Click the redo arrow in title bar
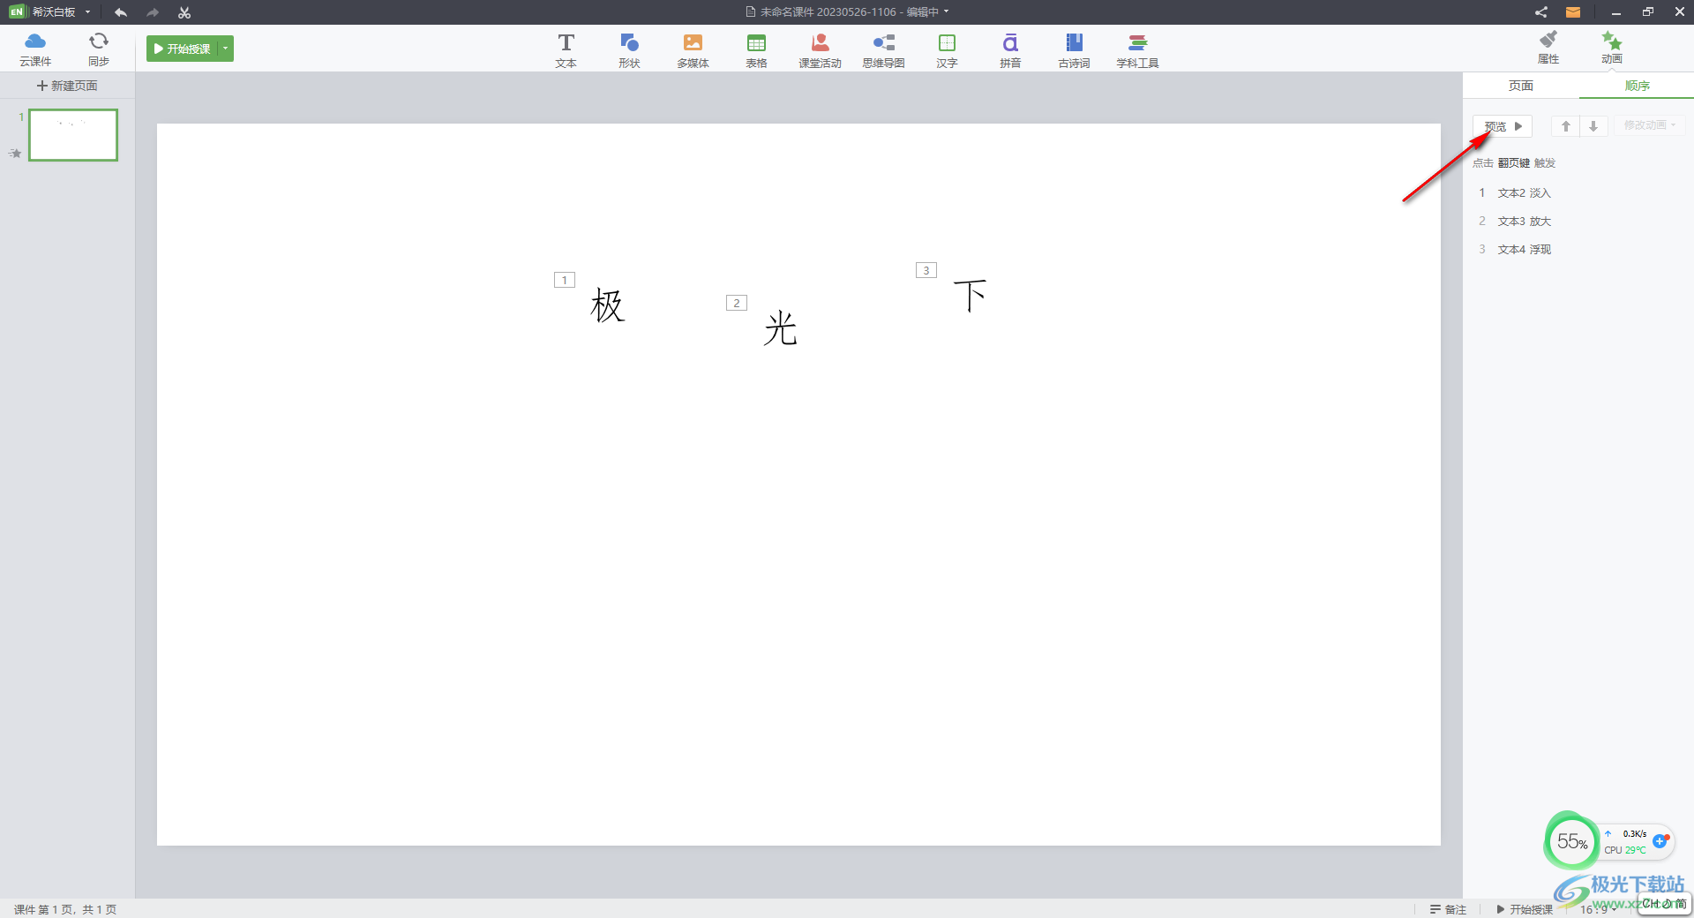Screen dimensions: 1694x918 pyautogui.click(x=153, y=12)
